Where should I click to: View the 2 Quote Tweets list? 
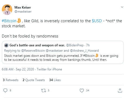point(34,80)
